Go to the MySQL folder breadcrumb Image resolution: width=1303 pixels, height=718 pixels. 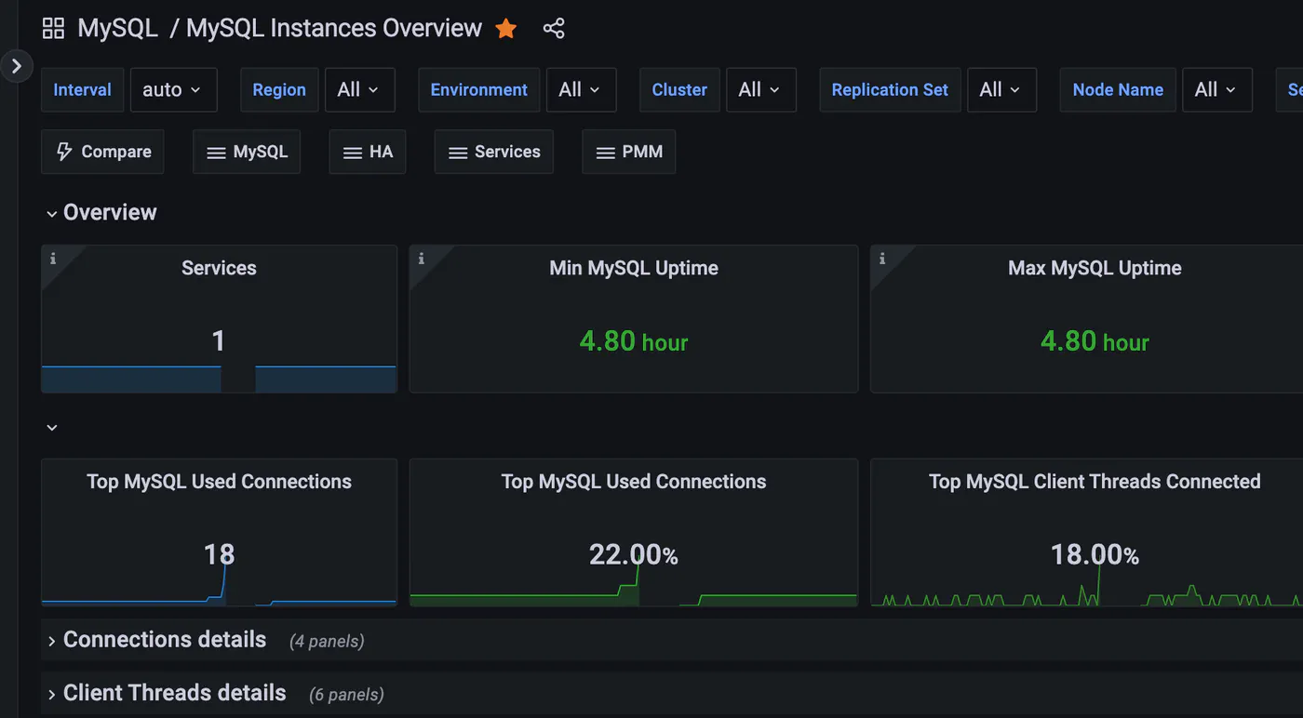pyautogui.click(x=117, y=28)
